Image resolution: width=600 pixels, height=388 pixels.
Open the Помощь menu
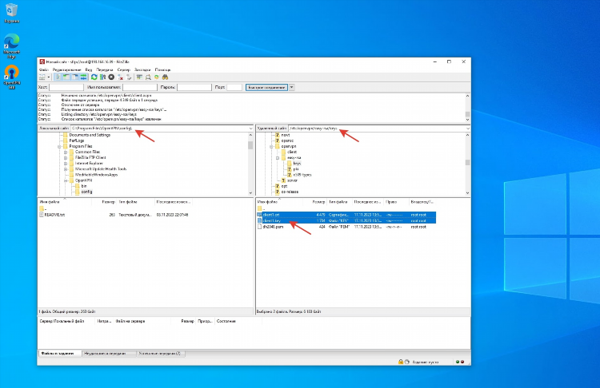pos(162,70)
